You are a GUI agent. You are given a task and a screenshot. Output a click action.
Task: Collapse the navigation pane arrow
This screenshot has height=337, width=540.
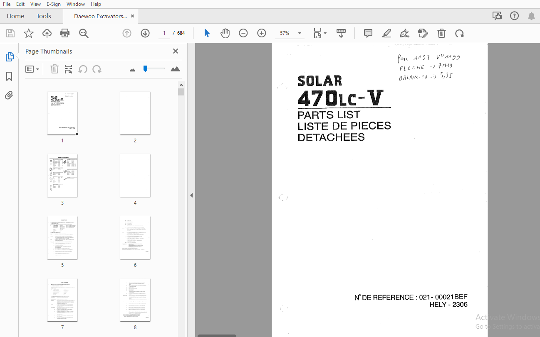191,195
